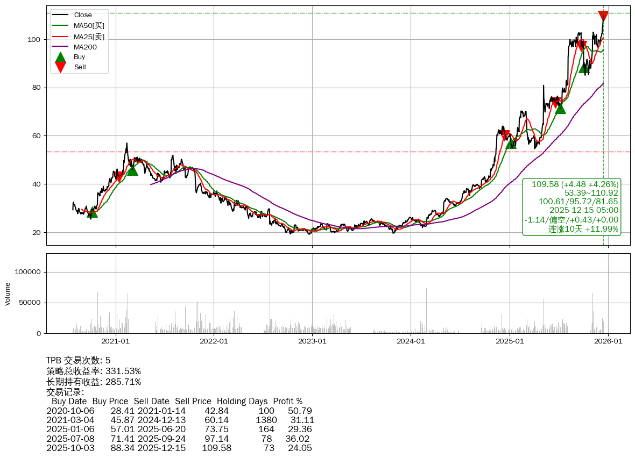Click the Volume axis label
The height and width of the screenshot is (458, 635).
click(x=8, y=294)
